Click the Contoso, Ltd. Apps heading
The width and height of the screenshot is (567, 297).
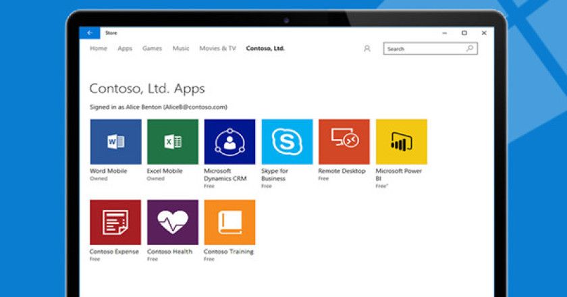147,88
